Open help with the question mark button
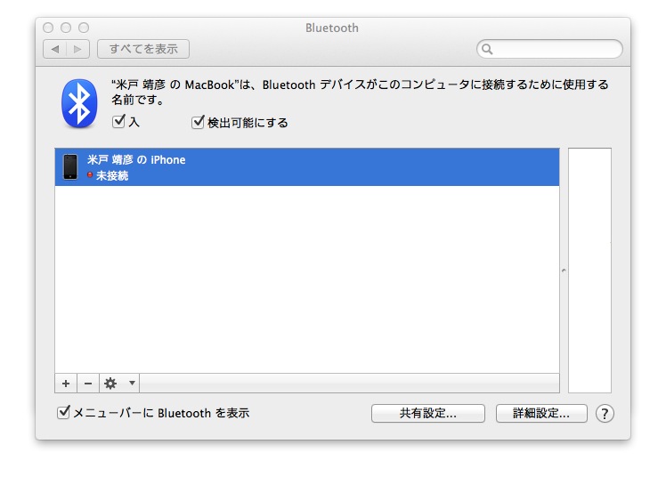The height and width of the screenshot is (493, 666). 605,413
